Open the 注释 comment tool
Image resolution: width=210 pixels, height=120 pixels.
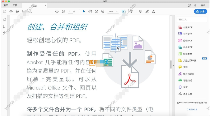183,67
